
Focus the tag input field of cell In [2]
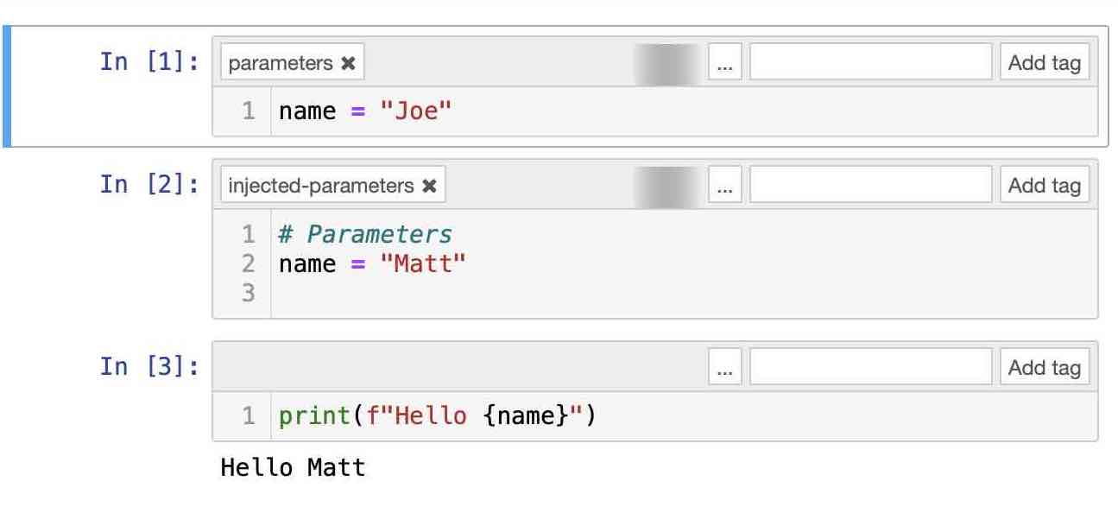[x=870, y=186]
